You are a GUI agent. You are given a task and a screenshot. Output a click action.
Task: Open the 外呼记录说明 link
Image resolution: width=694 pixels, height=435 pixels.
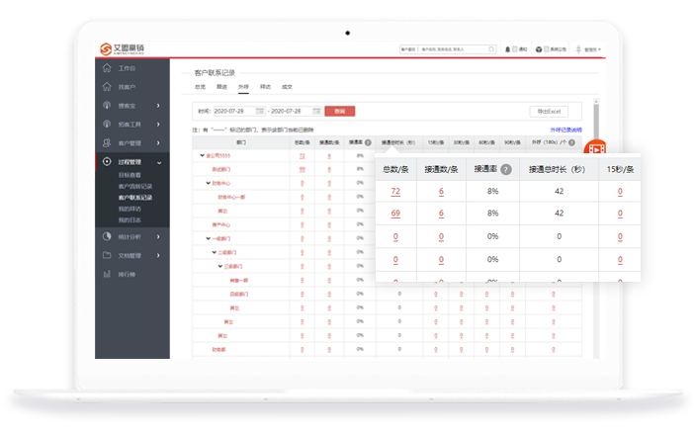click(565, 130)
